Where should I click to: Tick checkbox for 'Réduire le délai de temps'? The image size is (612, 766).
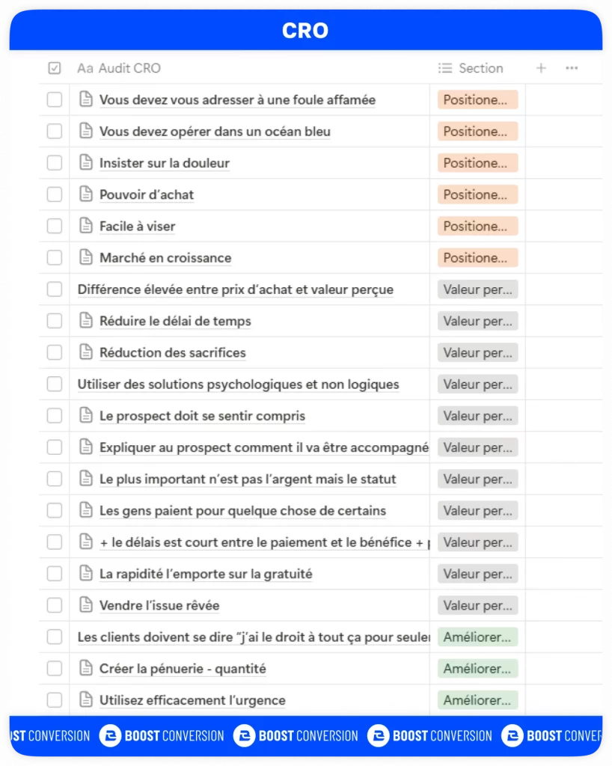(x=55, y=321)
